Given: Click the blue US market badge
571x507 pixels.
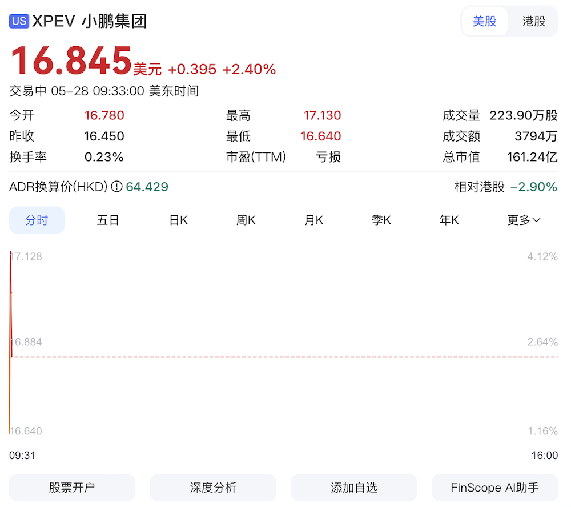Looking at the screenshot, I should pyautogui.click(x=19, y=21).
